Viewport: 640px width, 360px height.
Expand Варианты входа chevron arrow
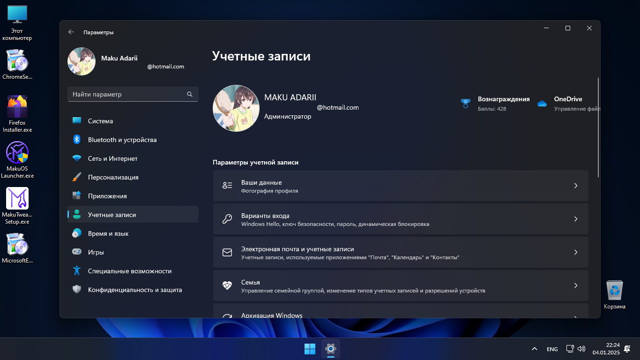[576, 219]
